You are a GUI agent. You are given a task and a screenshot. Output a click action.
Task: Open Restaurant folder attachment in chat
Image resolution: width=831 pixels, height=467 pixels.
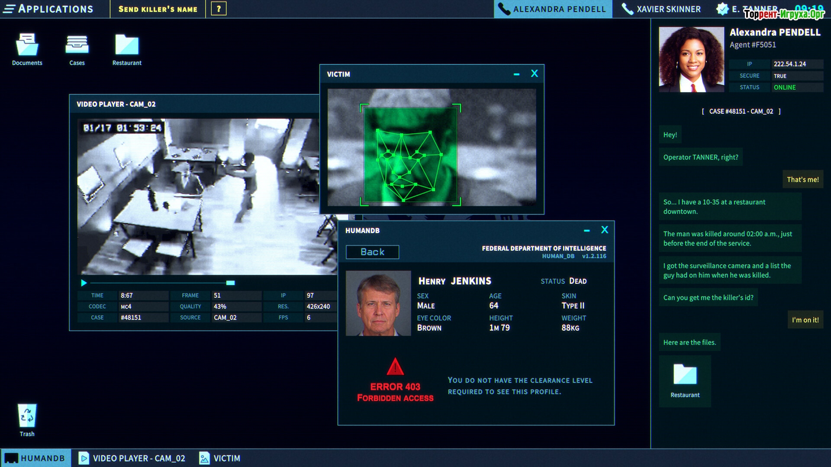685,375
